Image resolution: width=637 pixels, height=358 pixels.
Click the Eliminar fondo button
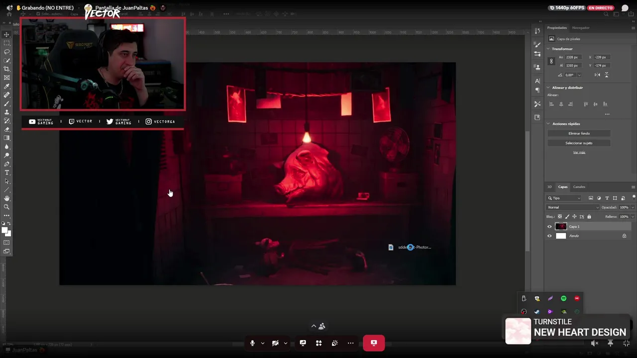pyautogui.click(x=579, y=133)
